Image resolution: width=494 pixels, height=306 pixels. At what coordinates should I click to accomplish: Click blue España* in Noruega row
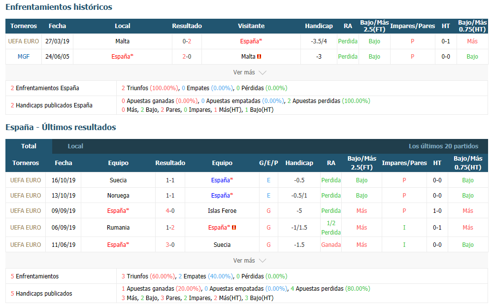coord(222,196)
